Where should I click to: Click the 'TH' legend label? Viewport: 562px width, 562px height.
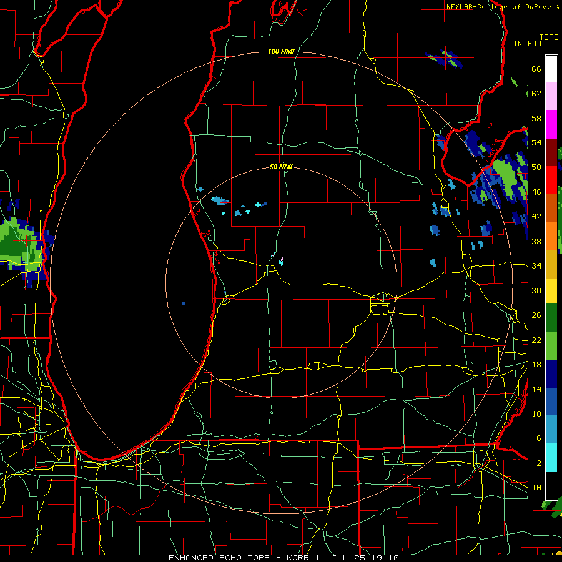pyautogui.click(x=536, y=487)
